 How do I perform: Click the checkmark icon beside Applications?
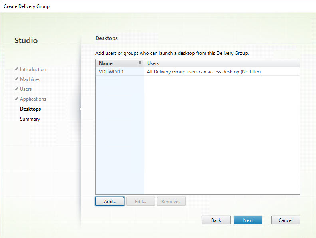tap(16, 99)
